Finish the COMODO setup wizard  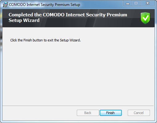pyautogui.click(x=111, y=113)
